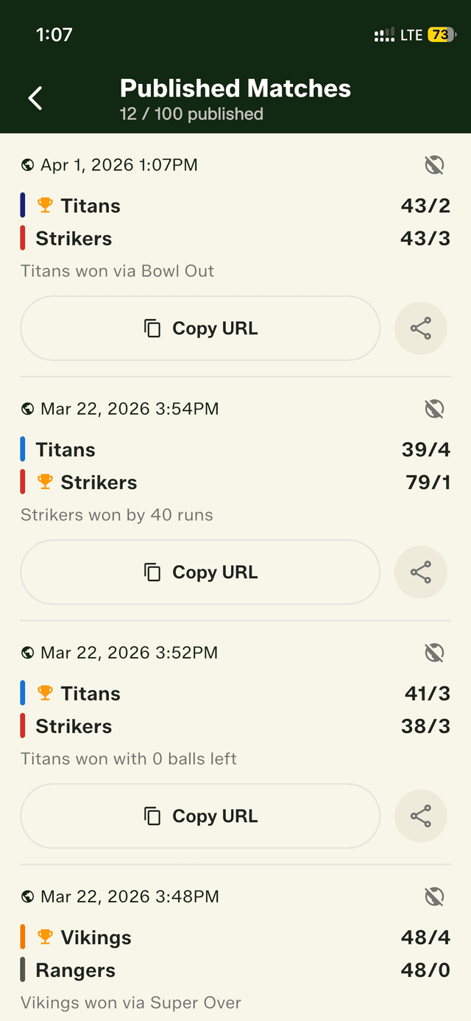Click the globe icon beside Mar 22, 3:54PM
Viewport: 471px width, 1021px height.
(27, 408)
